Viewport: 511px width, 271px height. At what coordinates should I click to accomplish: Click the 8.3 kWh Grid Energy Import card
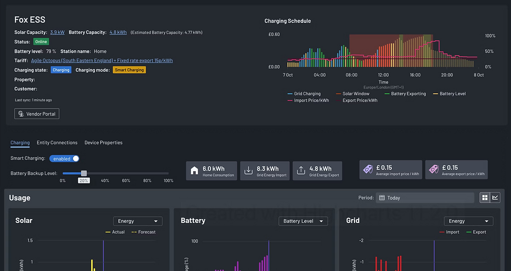coord(265,170)
